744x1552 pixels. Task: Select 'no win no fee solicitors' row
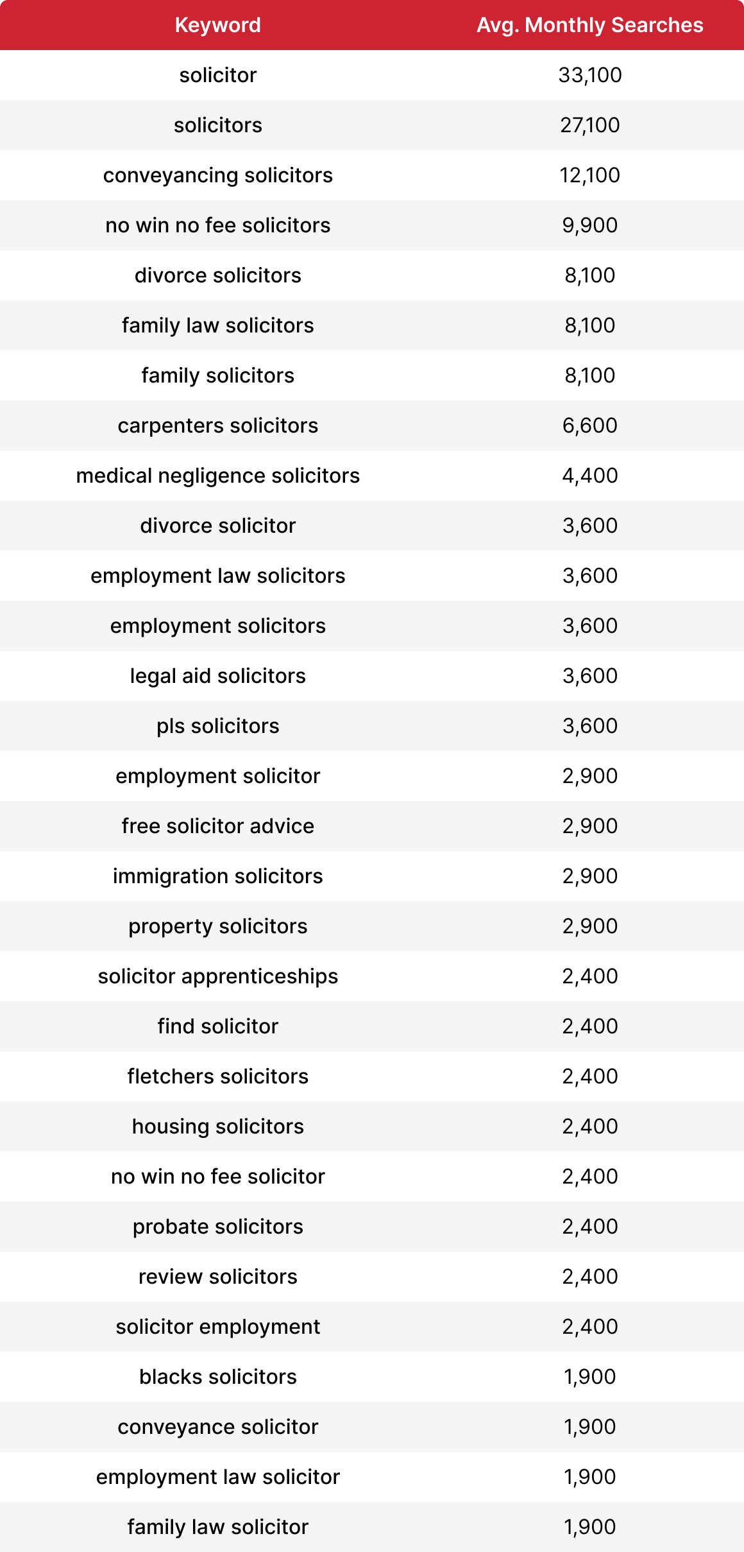(x=372, y=225)
